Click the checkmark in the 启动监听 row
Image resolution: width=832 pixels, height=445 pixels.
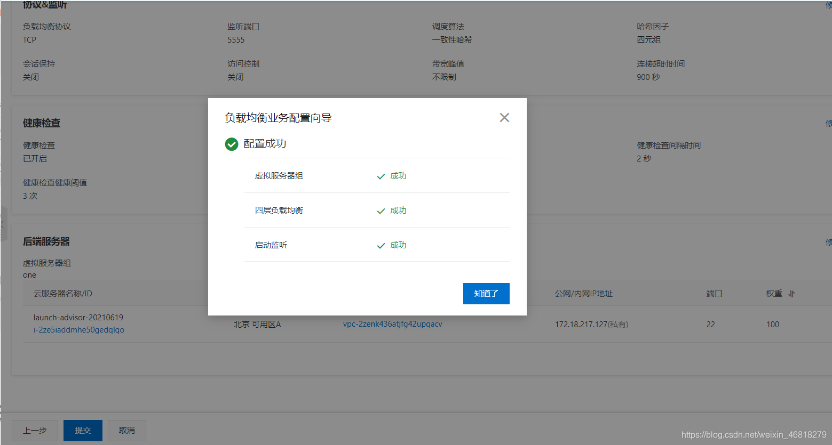(x=381, y=246)
